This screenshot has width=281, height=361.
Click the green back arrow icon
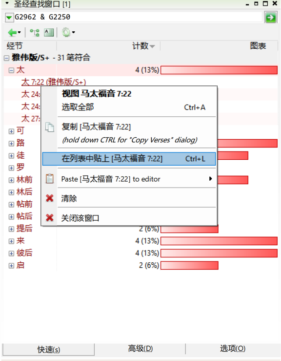click(x=12, y=32)
